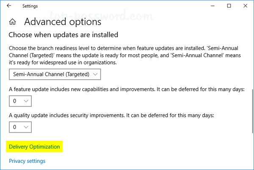Open the Delivery Optimization link

(35, 147)
